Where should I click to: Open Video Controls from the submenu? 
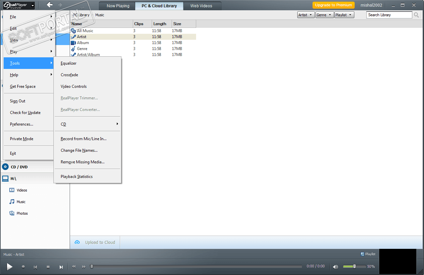[88, 86]
